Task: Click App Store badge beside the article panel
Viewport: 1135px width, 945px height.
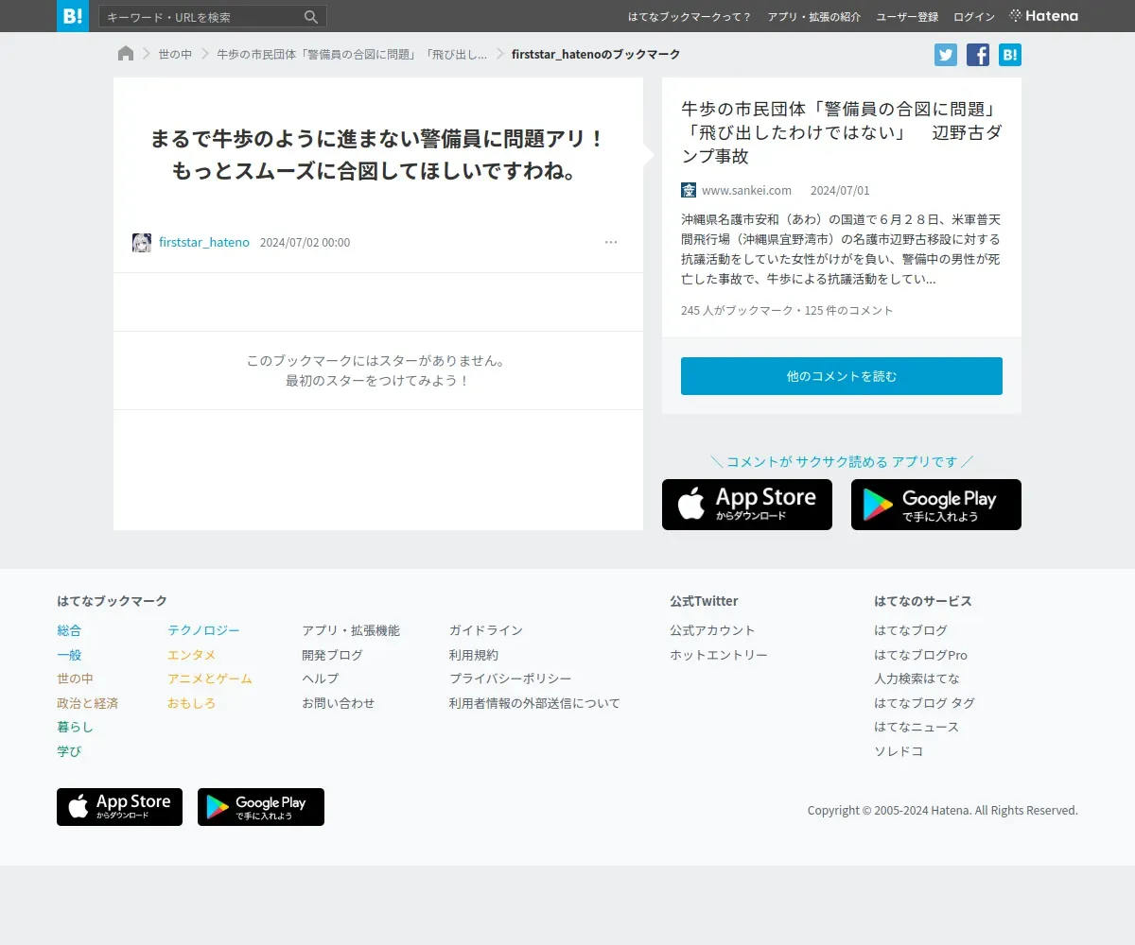Action: (747, 505)
